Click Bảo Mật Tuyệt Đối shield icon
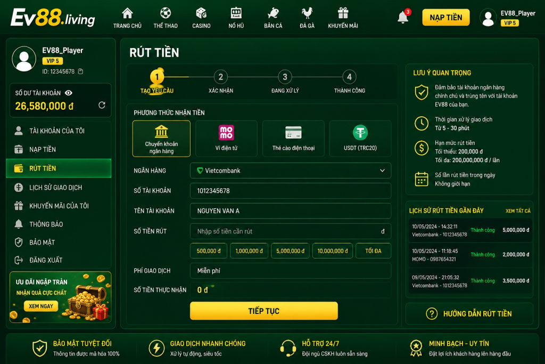545x364 pixels. (39, 349)
